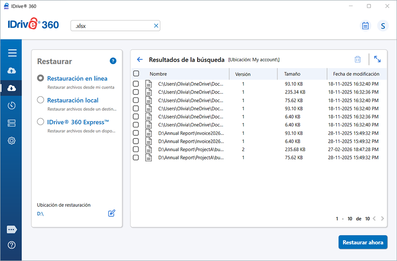Select IDrive 360 Express radio option
Screen dimensions: 397x261
41,122
